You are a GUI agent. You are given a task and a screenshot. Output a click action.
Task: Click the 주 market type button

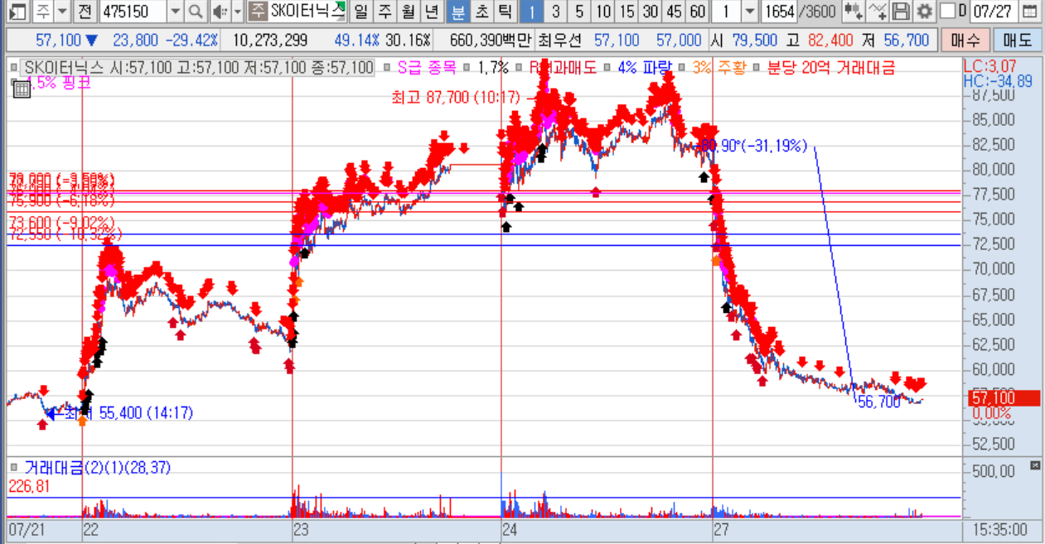click(x=42, y=12)
